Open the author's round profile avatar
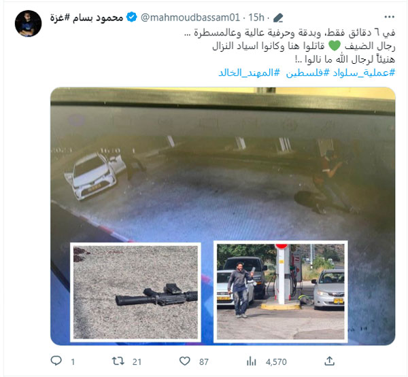The image size is (408, 377). point(28,23)
